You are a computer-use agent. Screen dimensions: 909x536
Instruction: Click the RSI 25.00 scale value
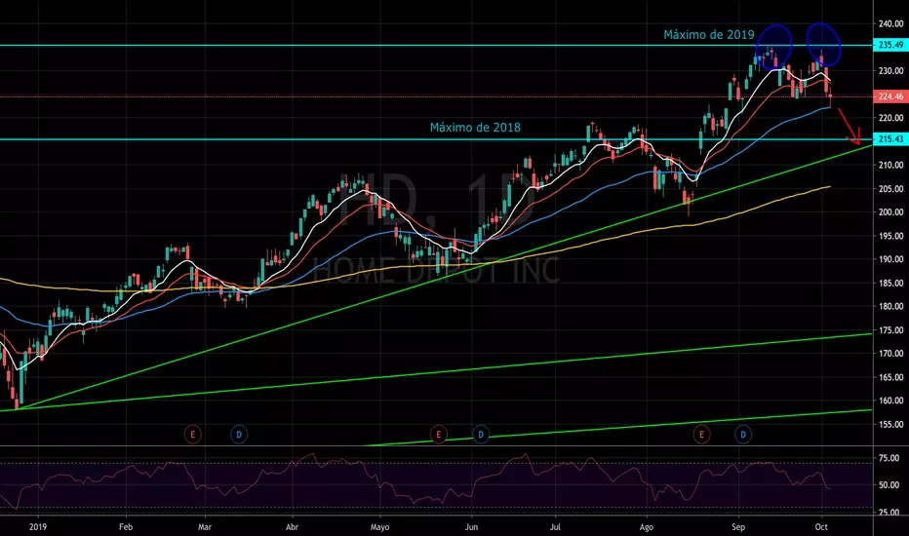[889, 513]
